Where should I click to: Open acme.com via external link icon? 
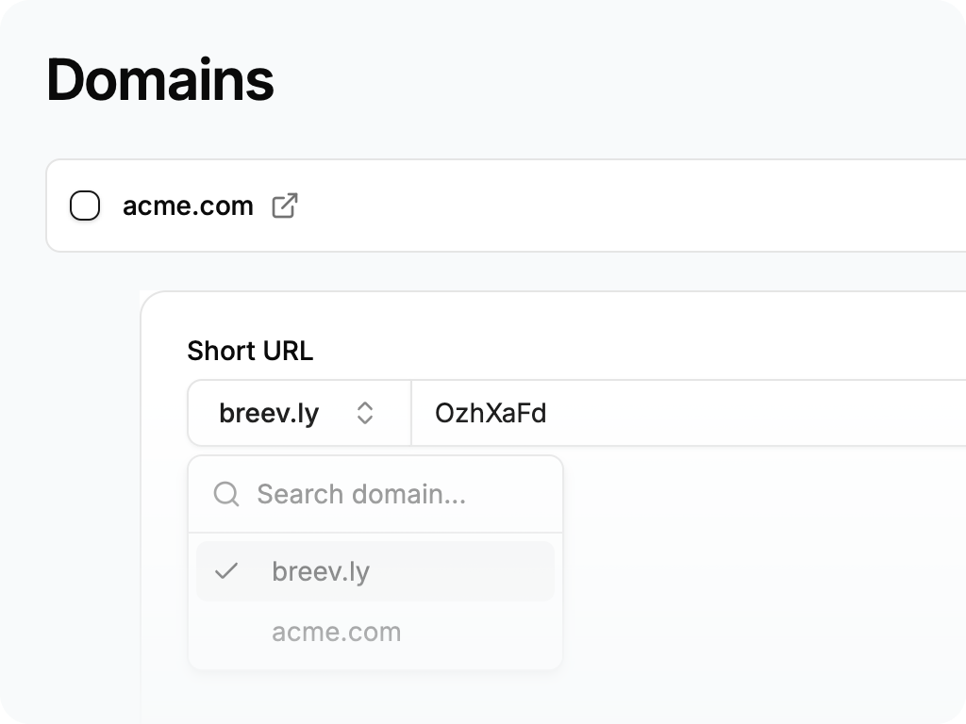pyautogui.click(x=285, y=206)
